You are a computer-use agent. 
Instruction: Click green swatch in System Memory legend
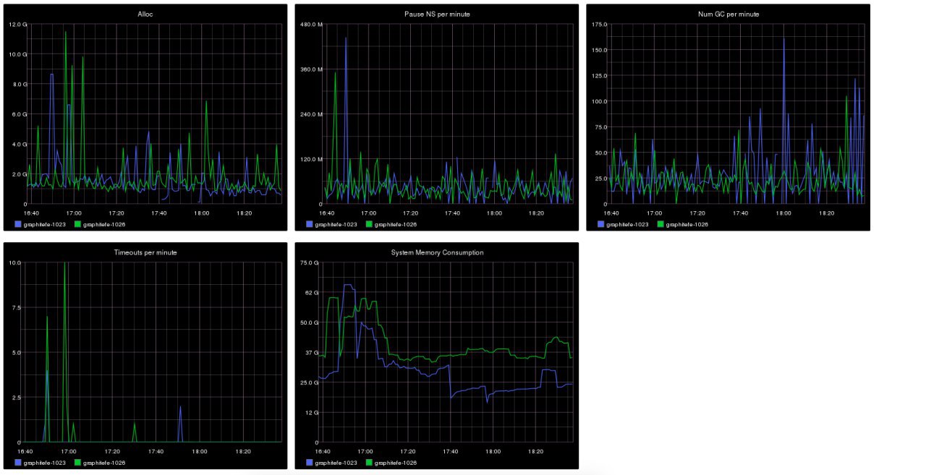[369, 463]
